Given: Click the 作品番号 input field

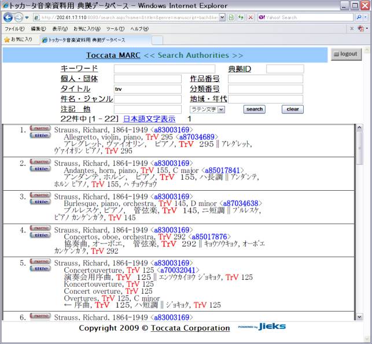Looking at the screenshot, I should (266, 79).
